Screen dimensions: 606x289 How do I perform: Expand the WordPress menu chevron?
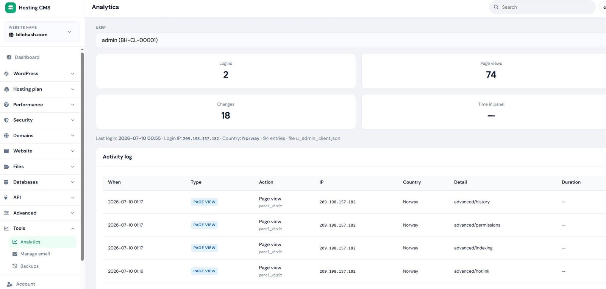pos(73,74)
